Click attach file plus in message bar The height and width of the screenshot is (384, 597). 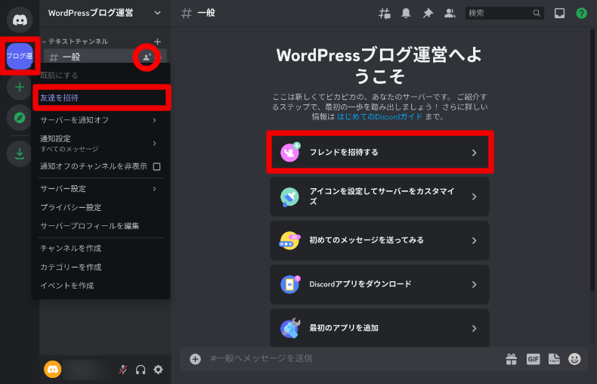point(195,359)
